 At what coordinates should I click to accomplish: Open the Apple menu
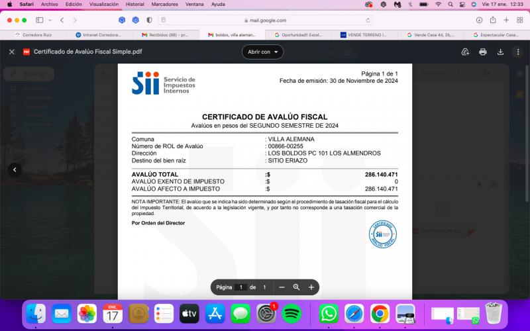coord(9,5)
